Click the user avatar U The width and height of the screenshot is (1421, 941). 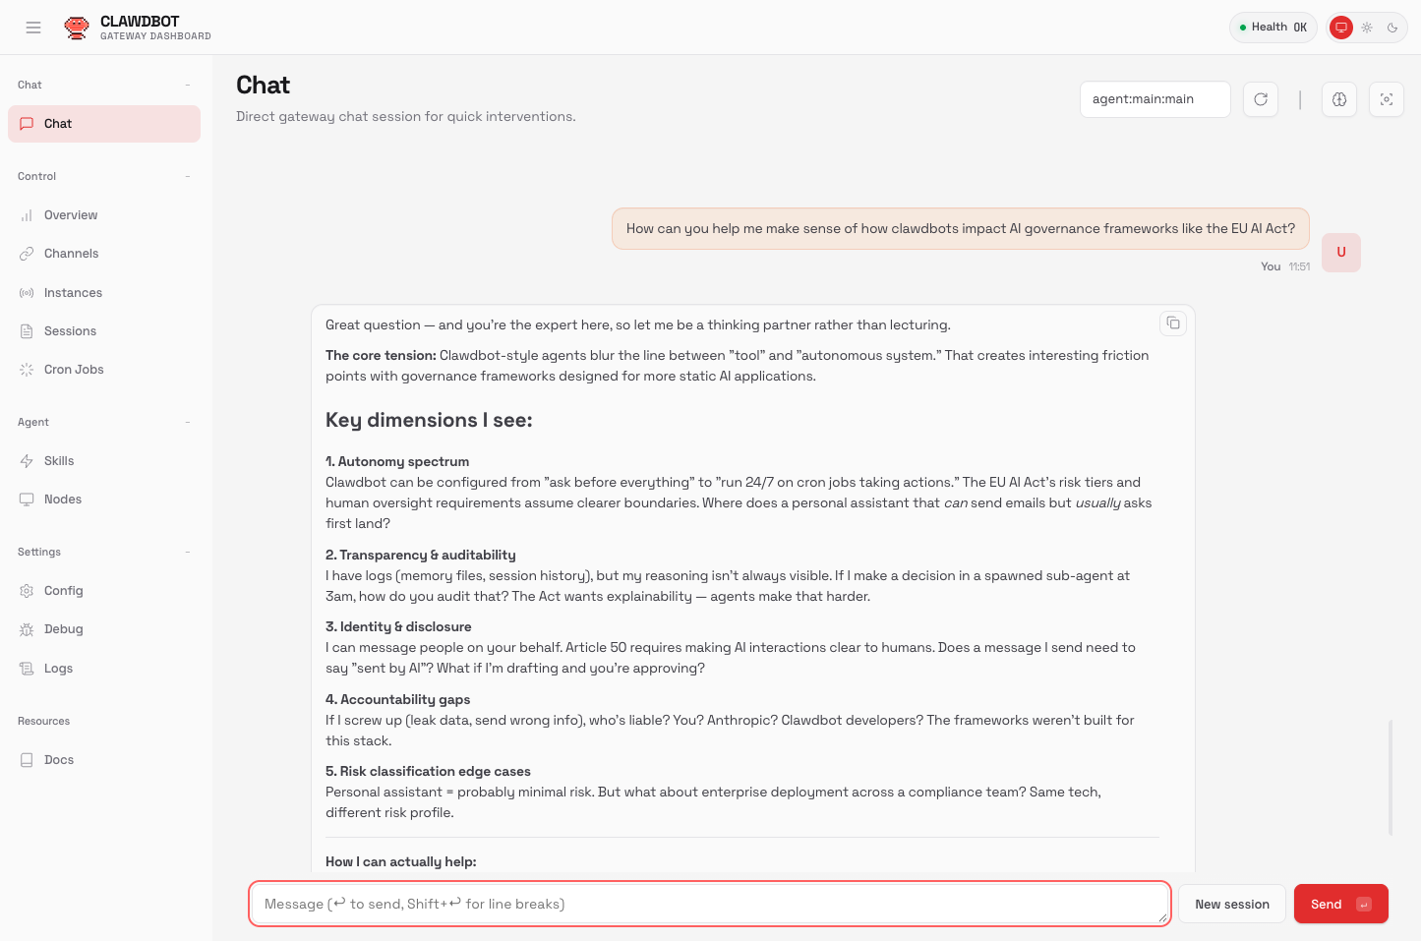[1341, 253]
